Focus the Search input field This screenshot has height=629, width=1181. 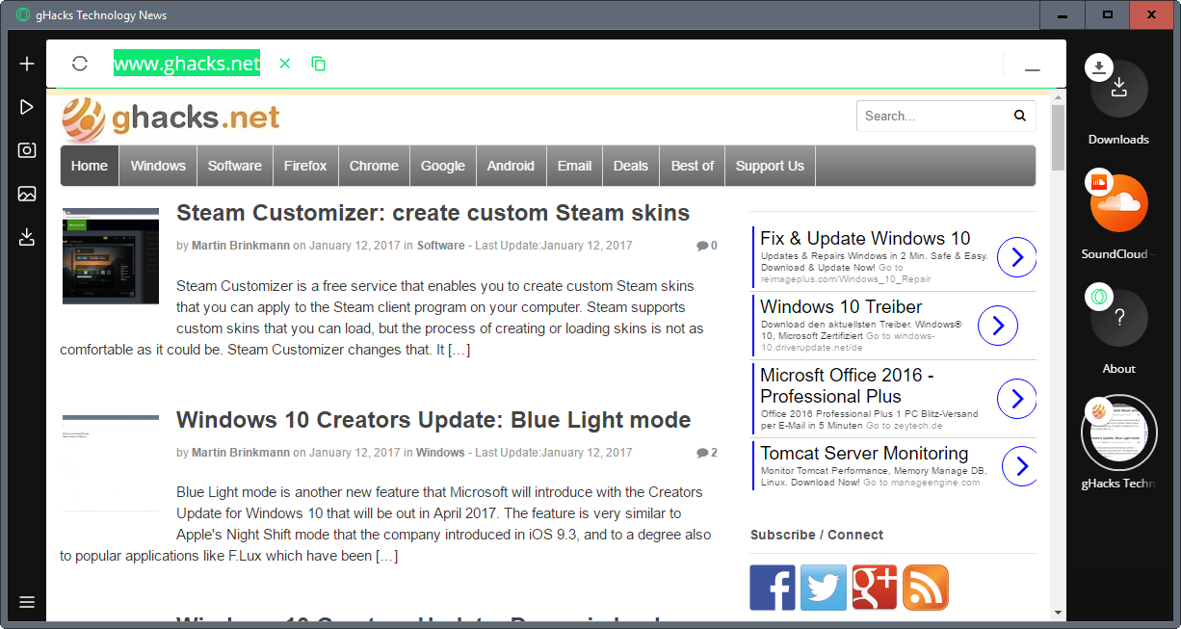tap(934, 116)
